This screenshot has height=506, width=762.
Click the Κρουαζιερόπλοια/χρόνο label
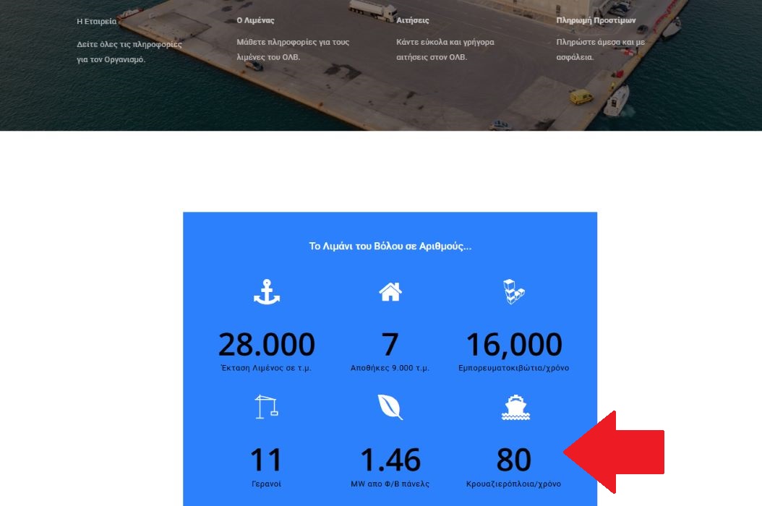(x=514, y=484)
